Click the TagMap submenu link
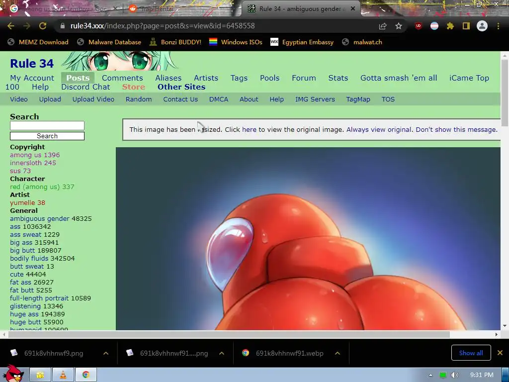Image resolution: width=509 pixels, height=382 pixels. 358,99
